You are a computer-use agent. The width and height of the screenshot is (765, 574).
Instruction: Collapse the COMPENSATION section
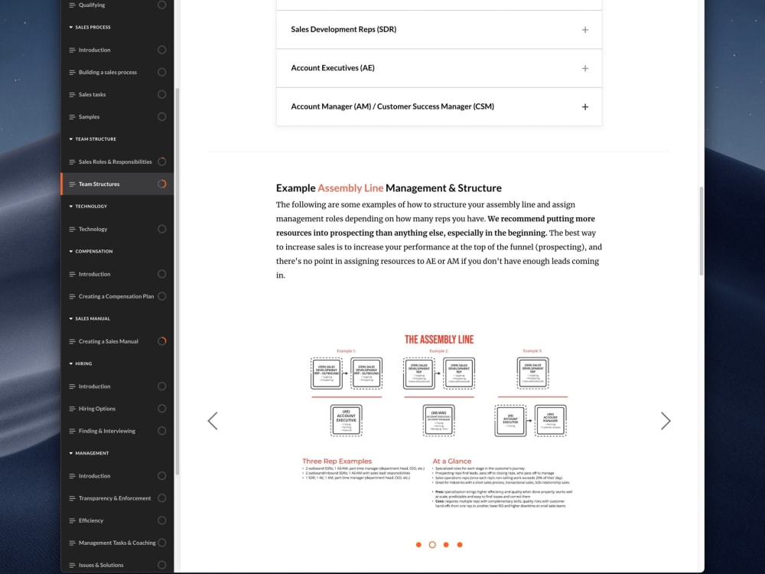[70, 251]
